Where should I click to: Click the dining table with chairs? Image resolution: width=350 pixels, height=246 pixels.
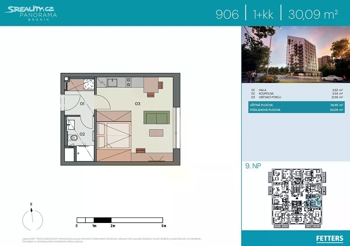[x=151, y=85]
